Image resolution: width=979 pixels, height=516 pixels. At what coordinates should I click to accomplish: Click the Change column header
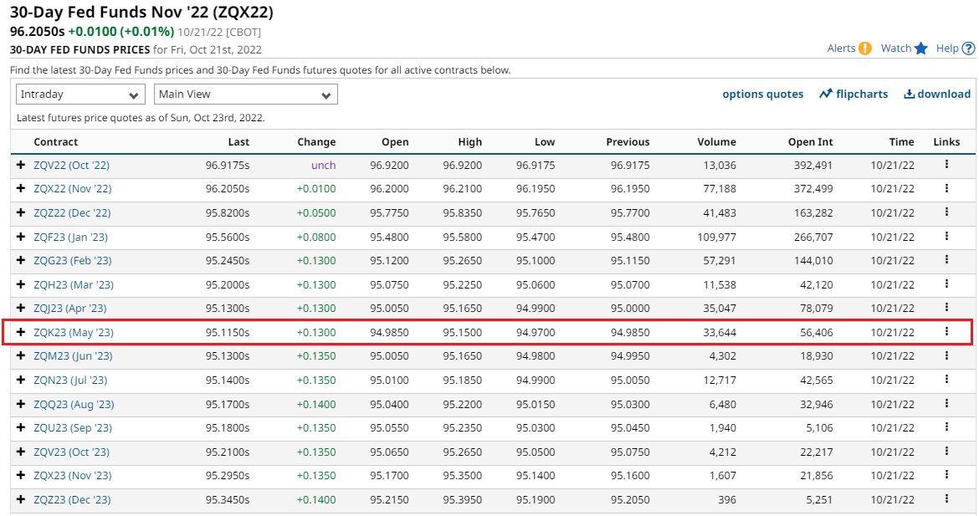coord(315,142)
